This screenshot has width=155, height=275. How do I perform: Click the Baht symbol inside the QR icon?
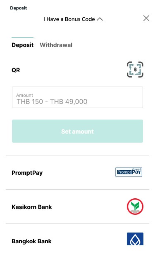(135, 70)
